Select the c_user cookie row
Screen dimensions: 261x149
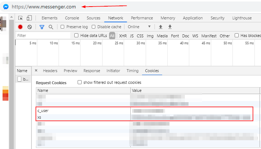(x=145, y=111)
